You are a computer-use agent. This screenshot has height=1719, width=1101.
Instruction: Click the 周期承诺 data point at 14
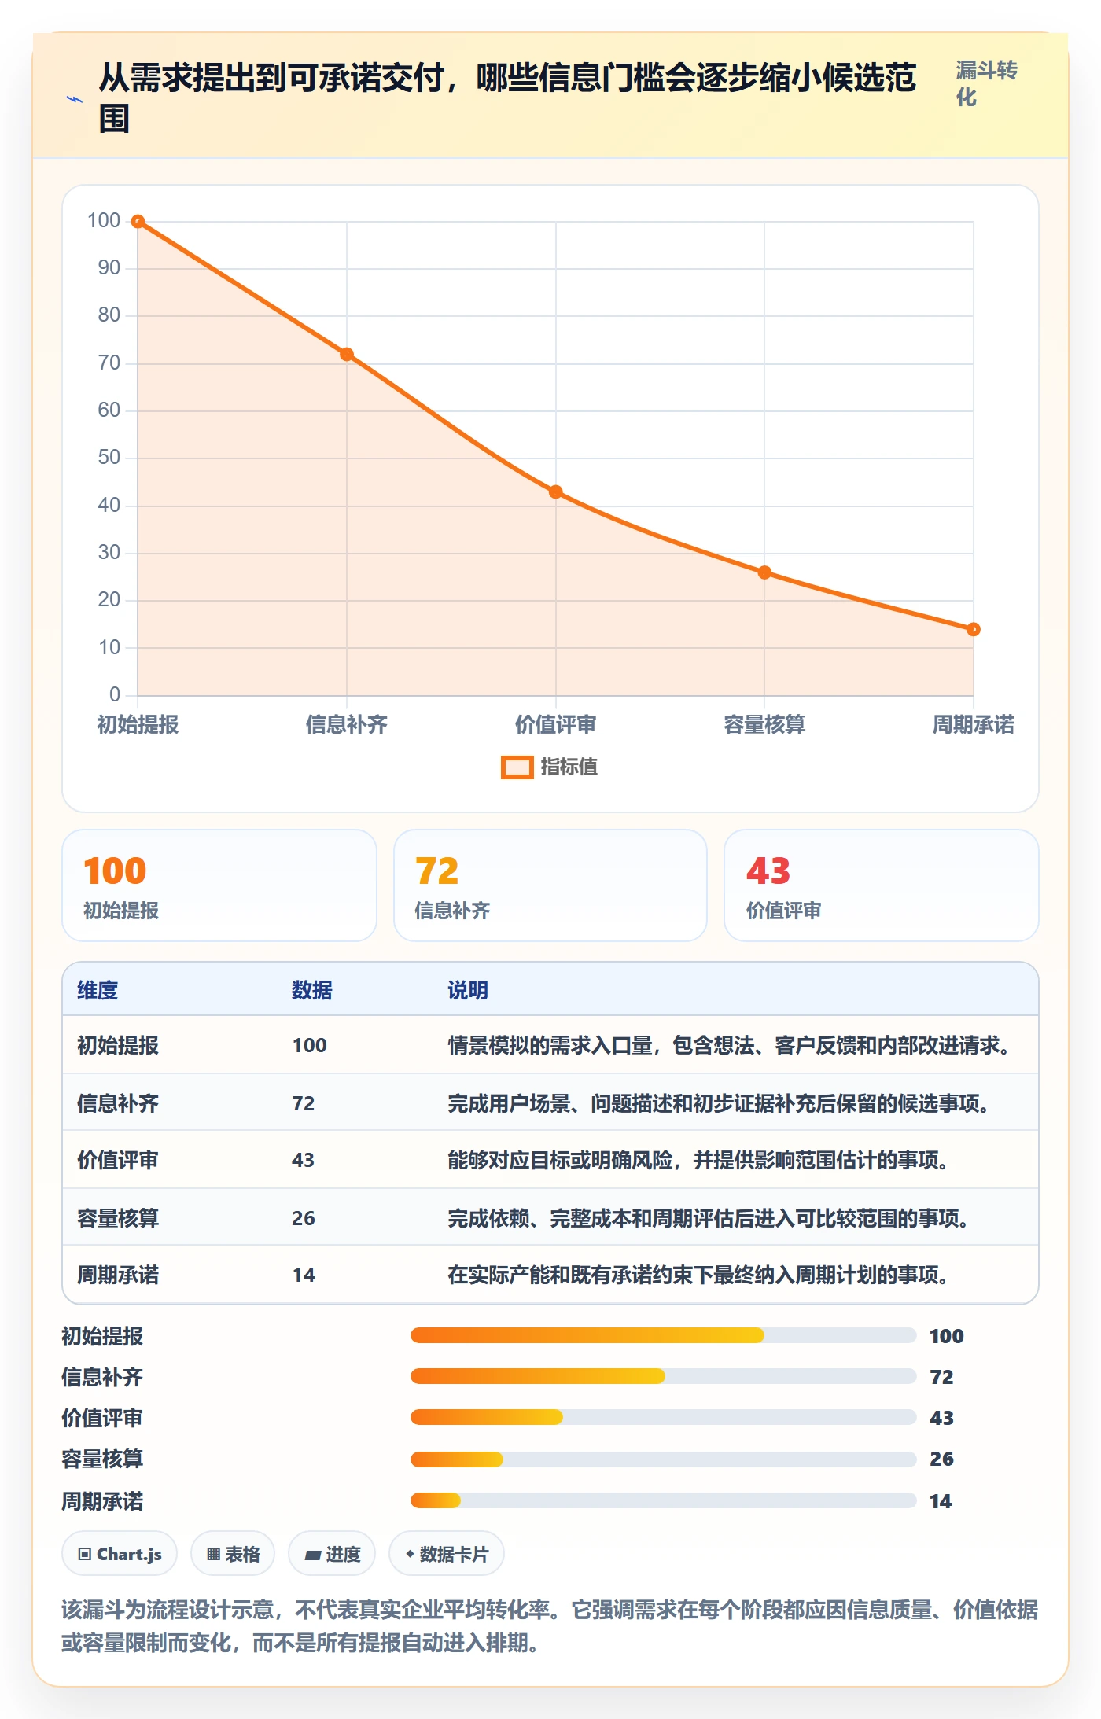click(x=974, y=629)
